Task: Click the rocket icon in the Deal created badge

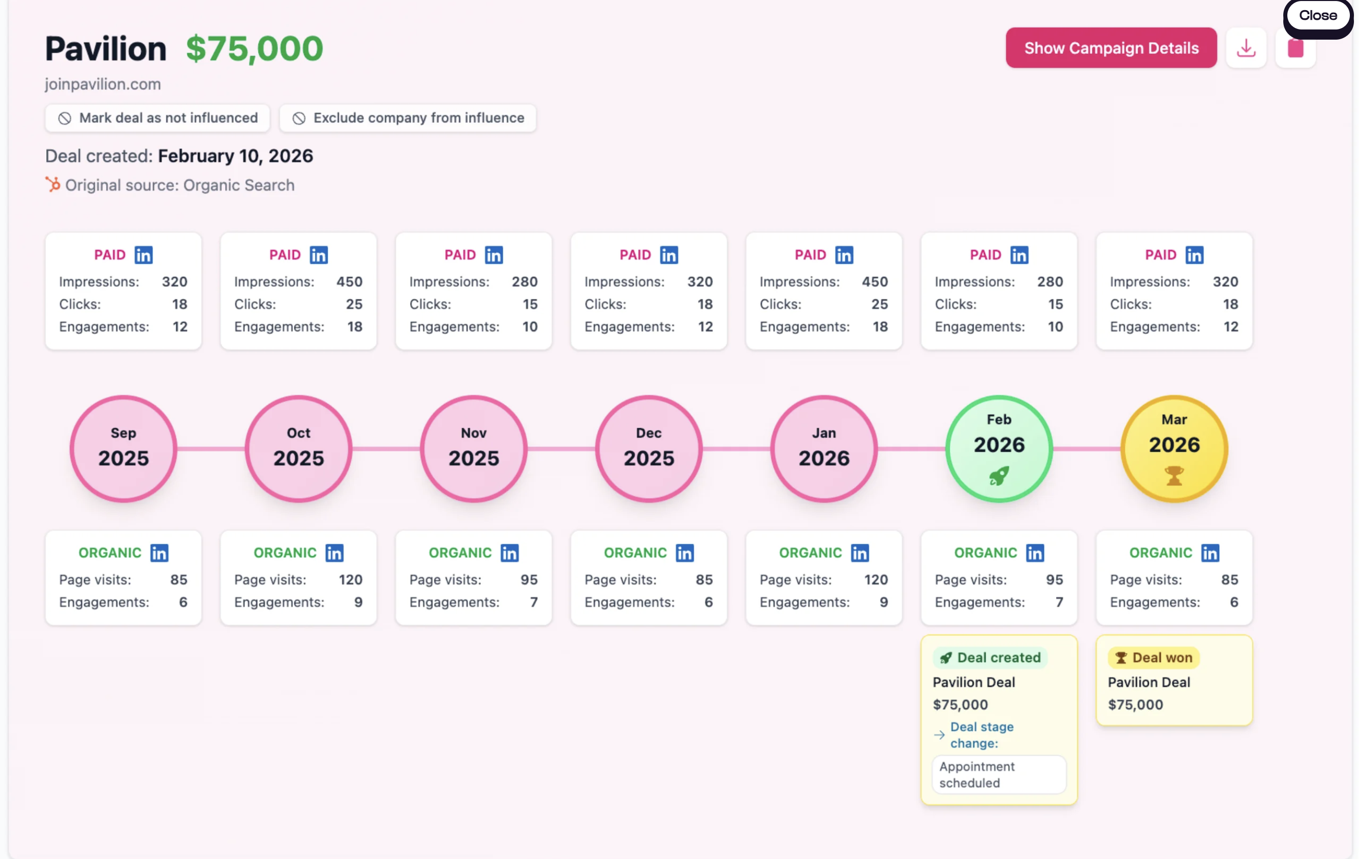Action: 946,658
